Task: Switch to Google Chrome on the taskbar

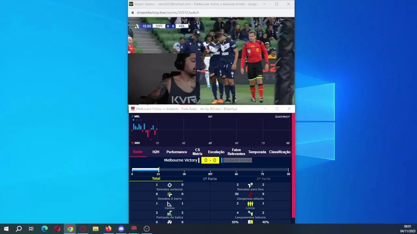Action: click(70, 229)
